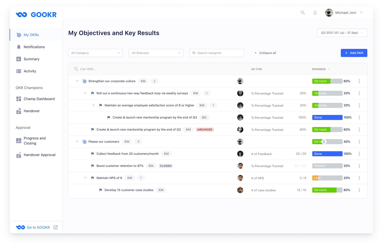Click the Activity list icon in the sidebar
This screenshot has height=246, width=383.
point(19,71)
